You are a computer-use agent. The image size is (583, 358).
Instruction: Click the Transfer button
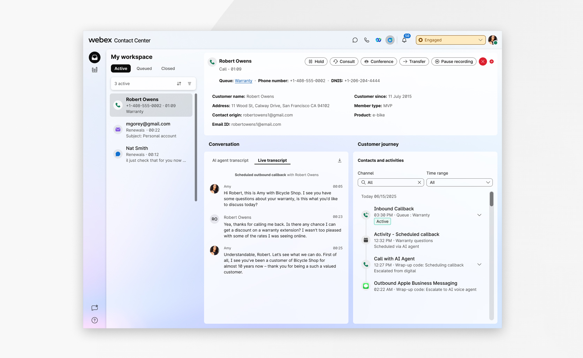coord(414,62)
